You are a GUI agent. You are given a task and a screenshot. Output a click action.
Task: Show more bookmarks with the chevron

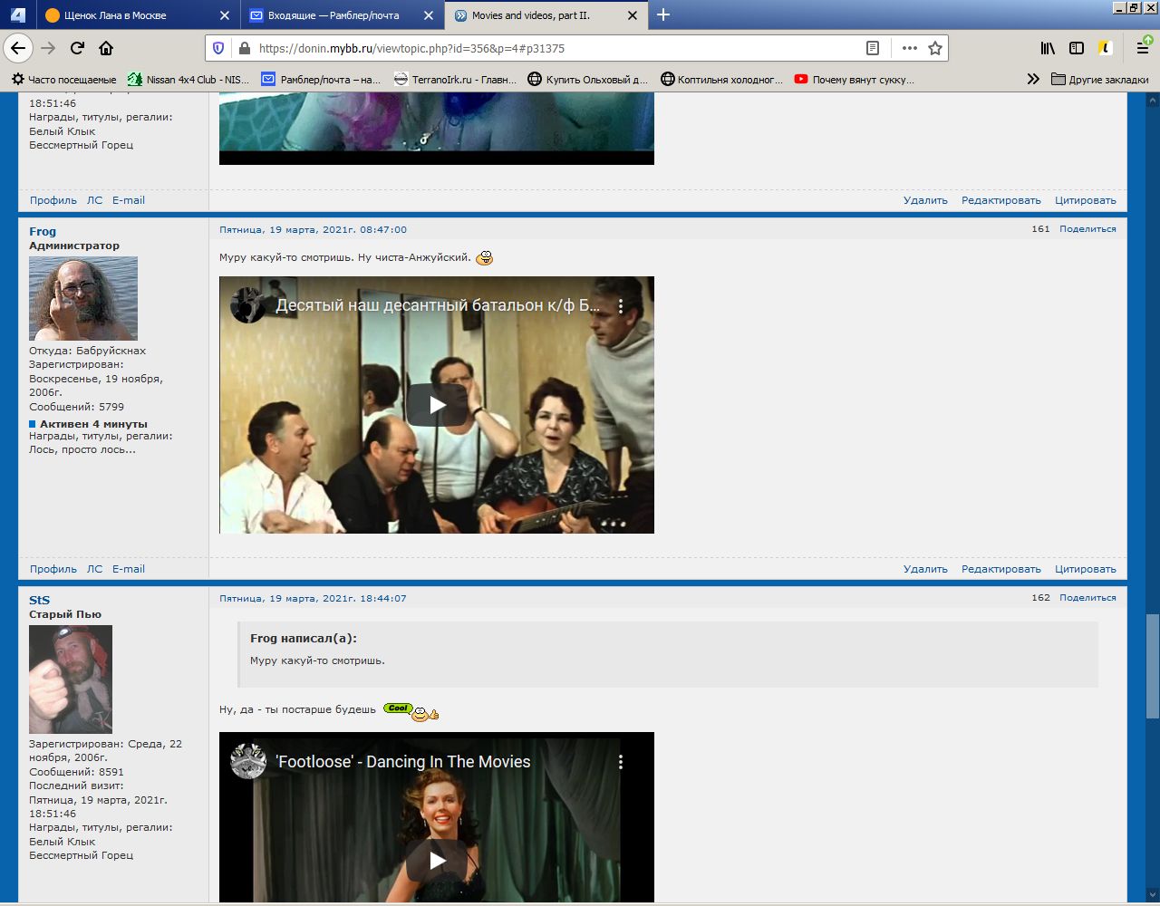(x=1033, y=79)
